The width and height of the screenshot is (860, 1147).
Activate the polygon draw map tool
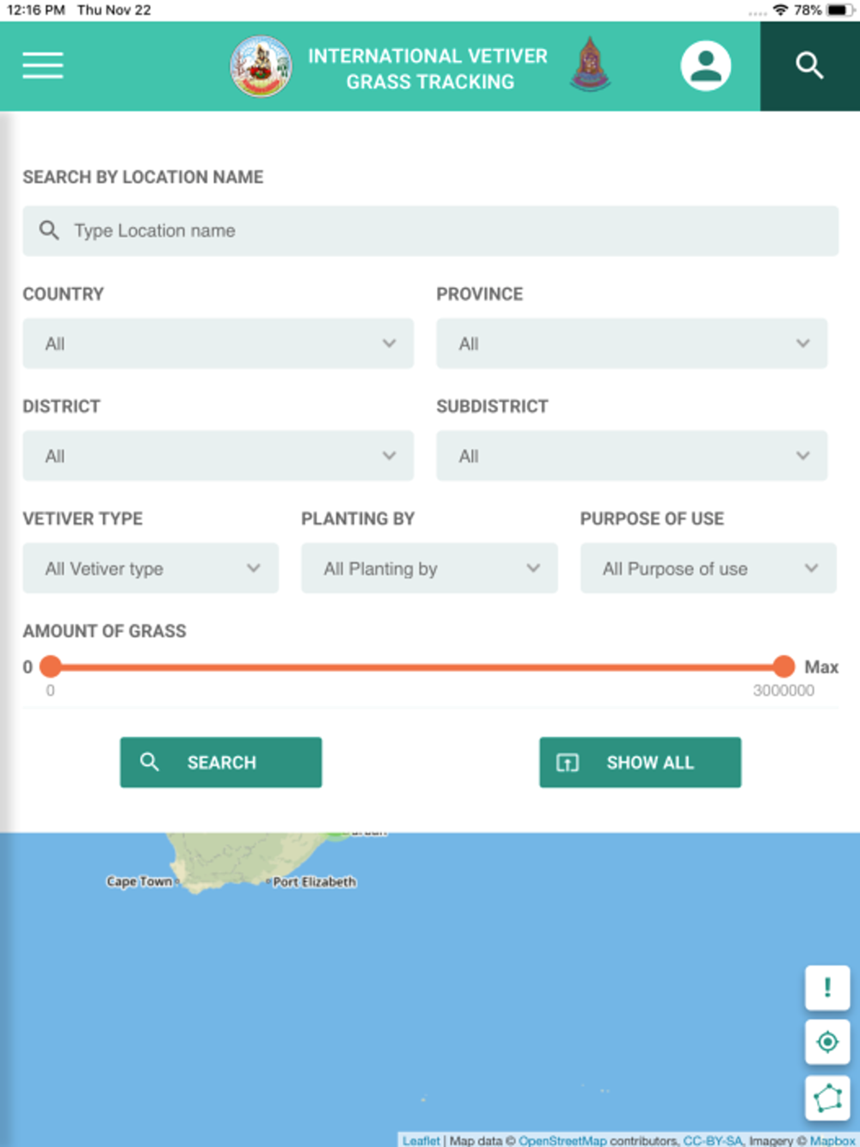pyautogui.click(x=827, y=1098)
